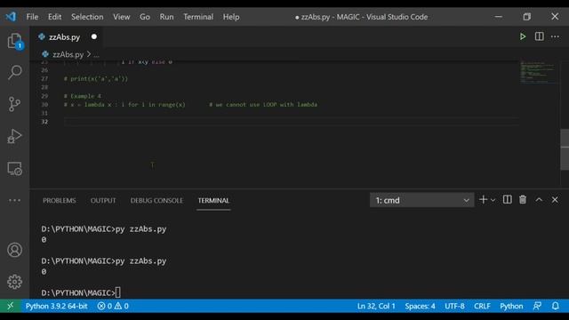Open the Run menu
The height and width of the screenshot is (320, 569).
166,17
